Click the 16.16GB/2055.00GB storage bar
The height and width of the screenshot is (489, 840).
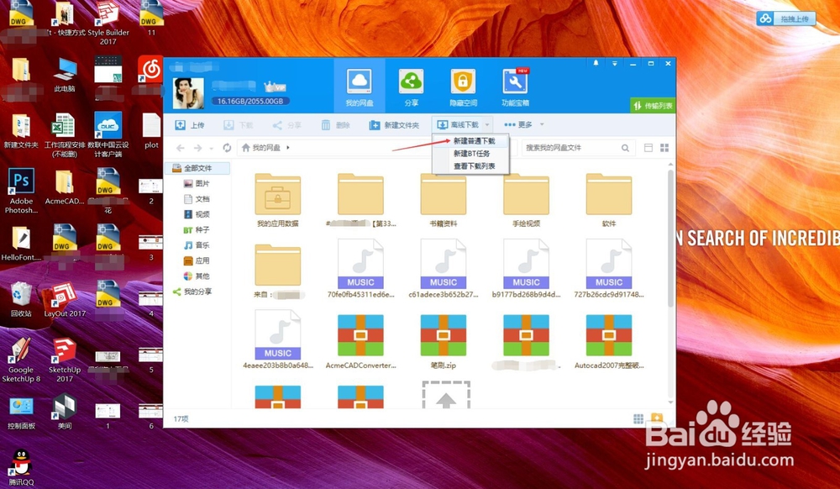(250, 101)
